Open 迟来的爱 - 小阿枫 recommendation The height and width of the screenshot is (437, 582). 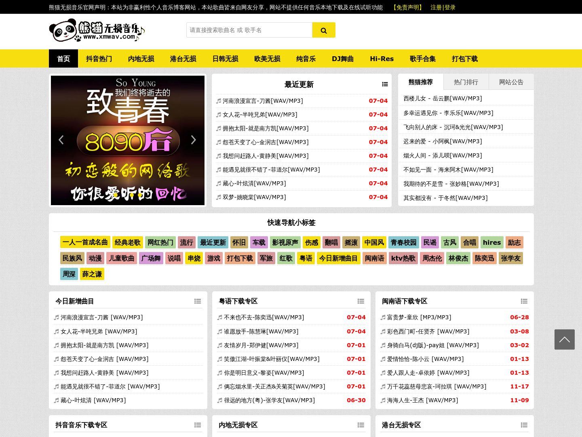443,141
